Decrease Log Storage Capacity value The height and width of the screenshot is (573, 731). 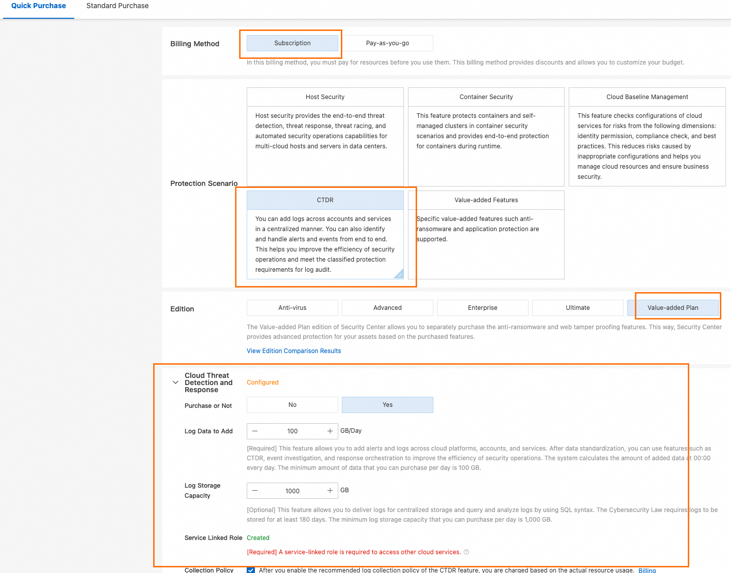coord(255,491)
